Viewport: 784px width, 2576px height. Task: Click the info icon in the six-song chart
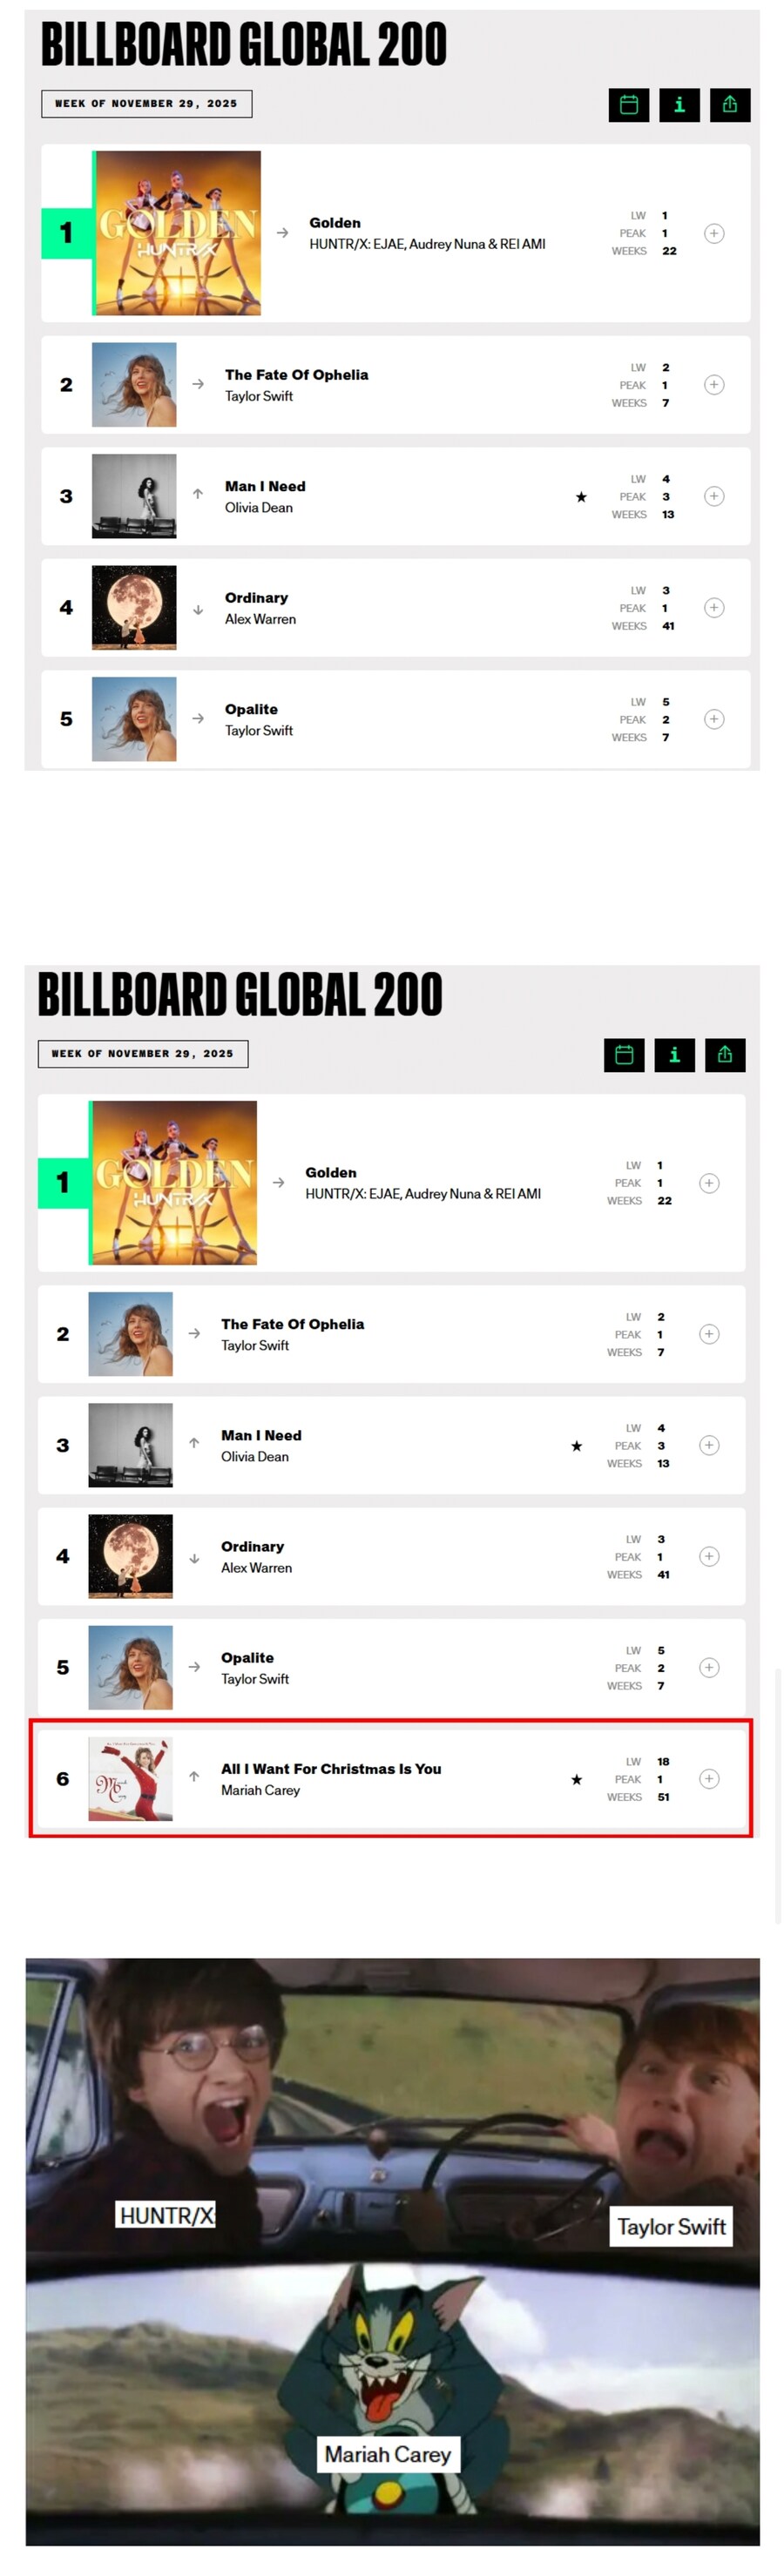675,1055
